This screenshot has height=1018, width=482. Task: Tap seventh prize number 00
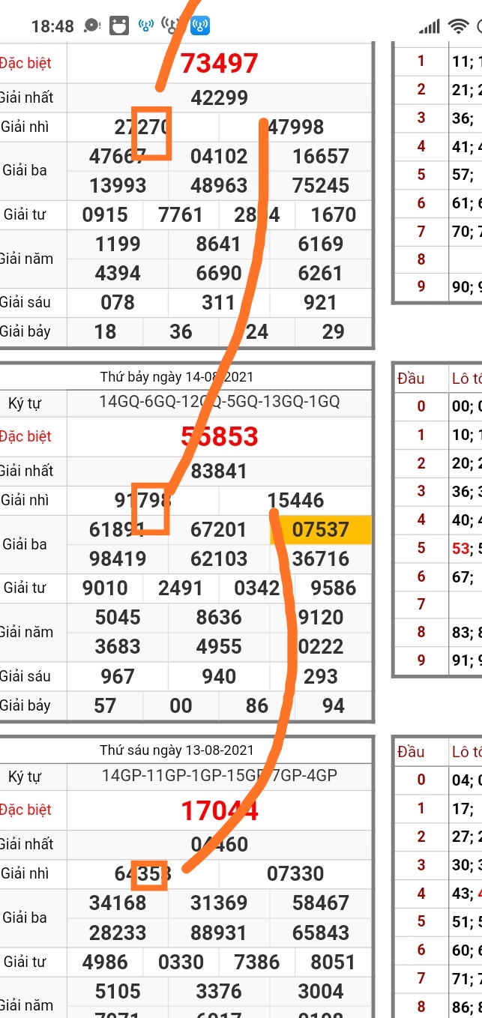tap(181, 705)
